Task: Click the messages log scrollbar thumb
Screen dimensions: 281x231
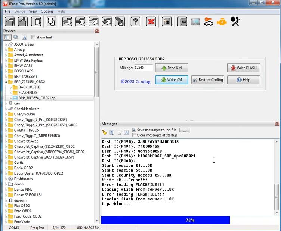Action: pyautogui.click(x=277, y=197)
